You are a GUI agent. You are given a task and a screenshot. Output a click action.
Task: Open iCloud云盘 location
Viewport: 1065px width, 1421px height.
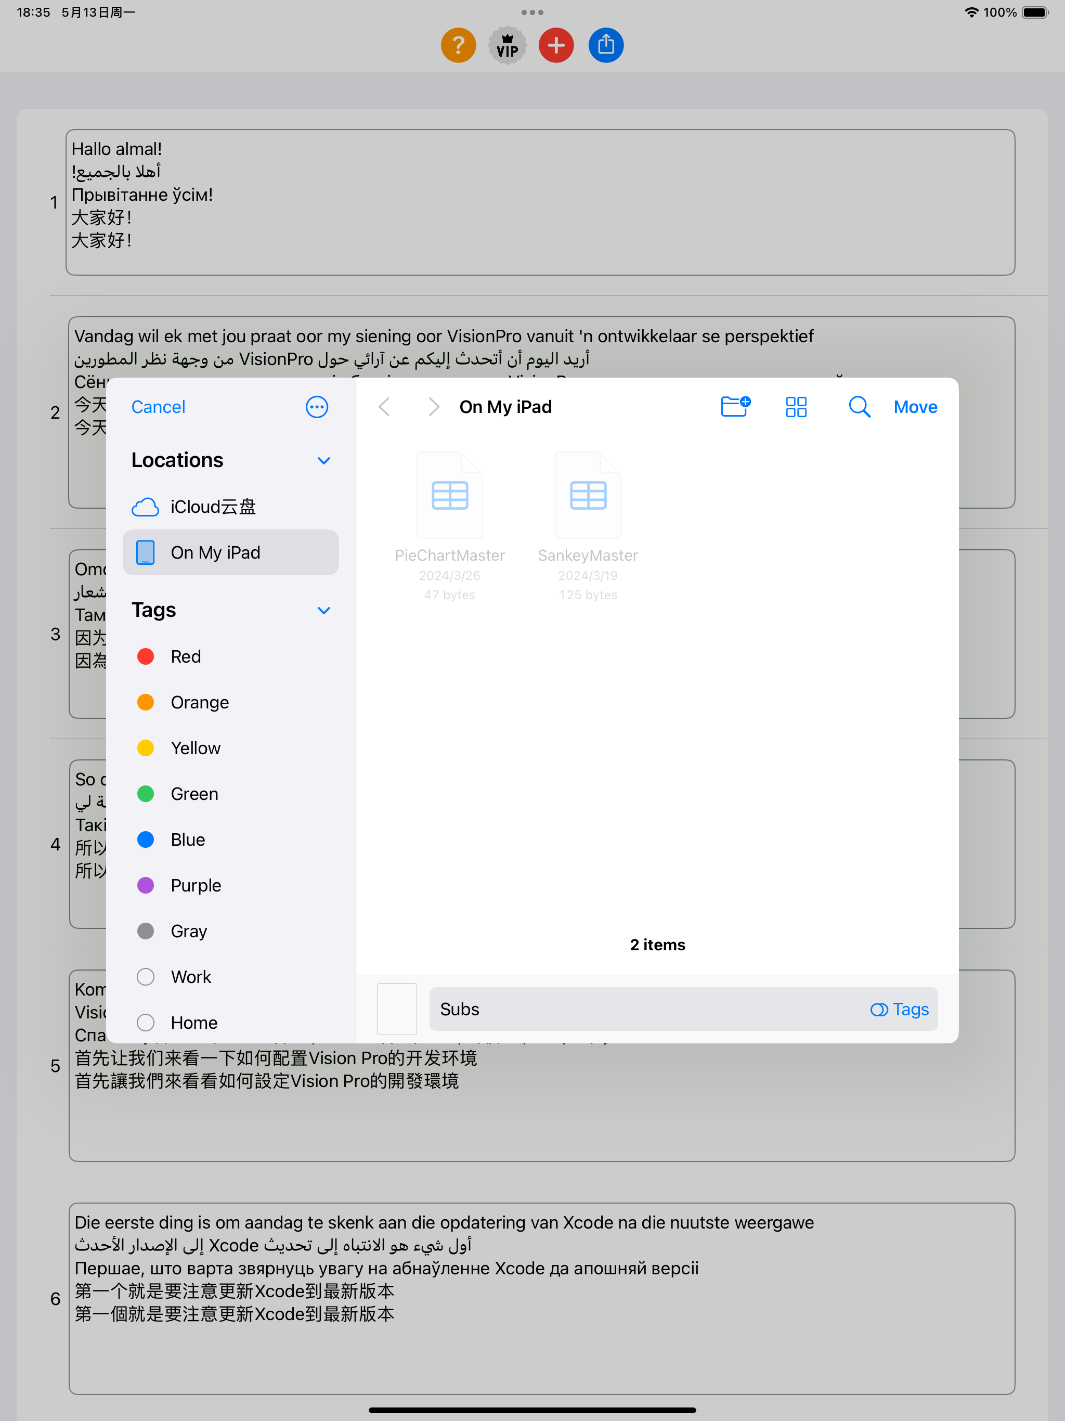click(230, 507)
